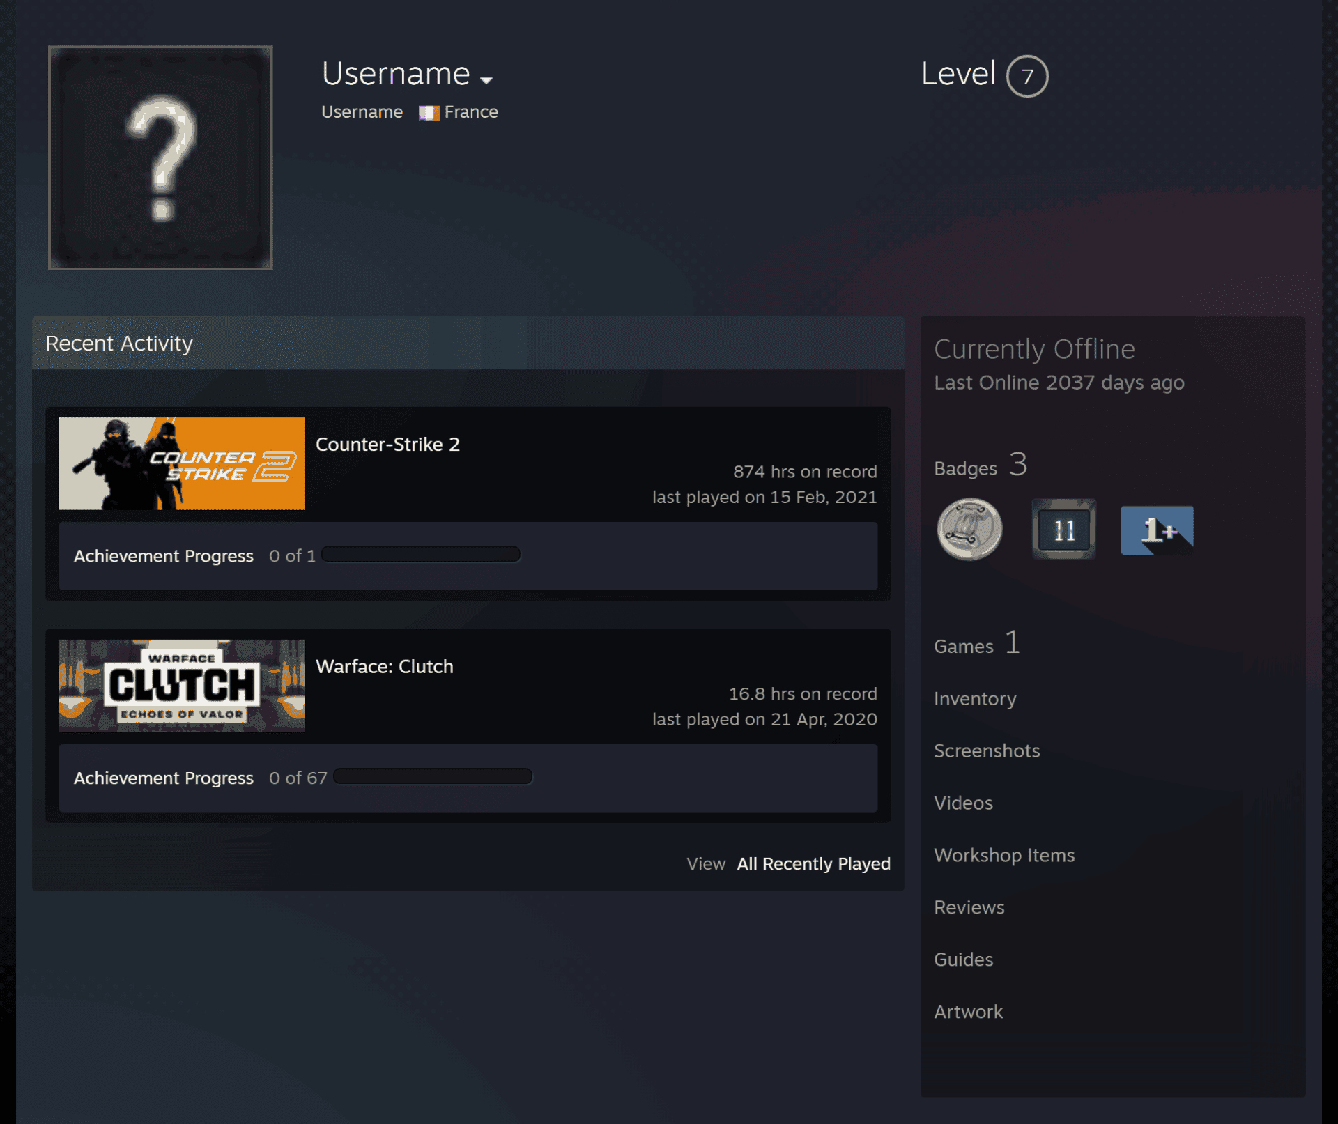Open the Counter-Strike 2 game banner
Screen dimensions: 1338x1124
click(182, 463)
